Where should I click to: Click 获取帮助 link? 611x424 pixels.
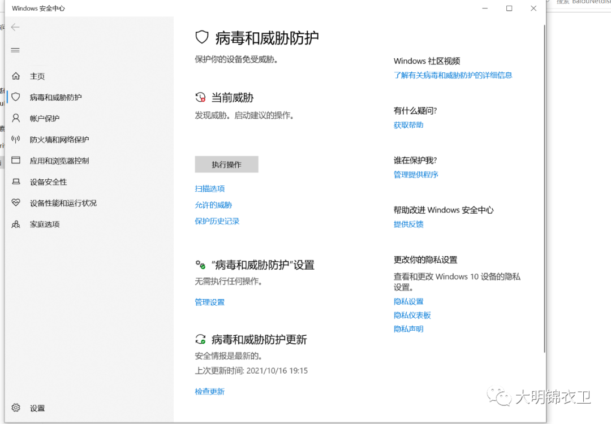[x=408, y=125]
